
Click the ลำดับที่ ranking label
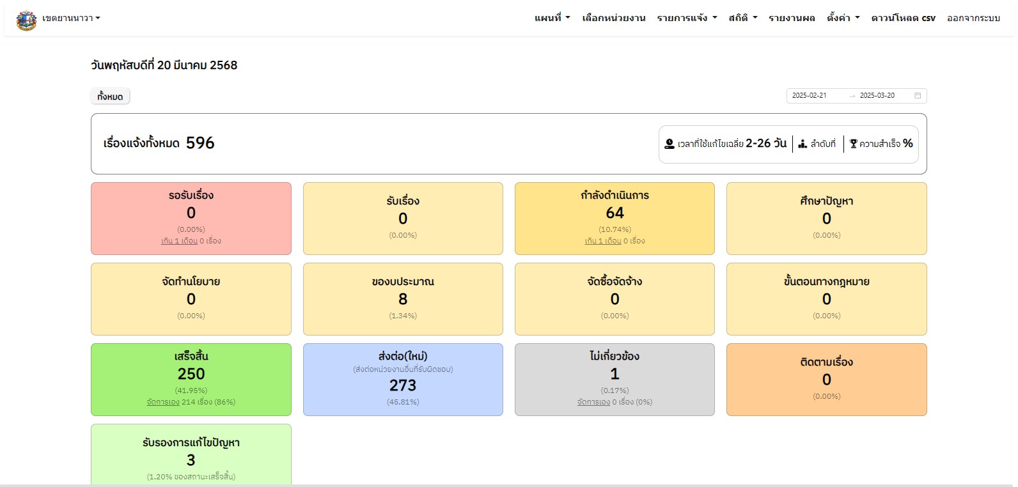(823, 144)
